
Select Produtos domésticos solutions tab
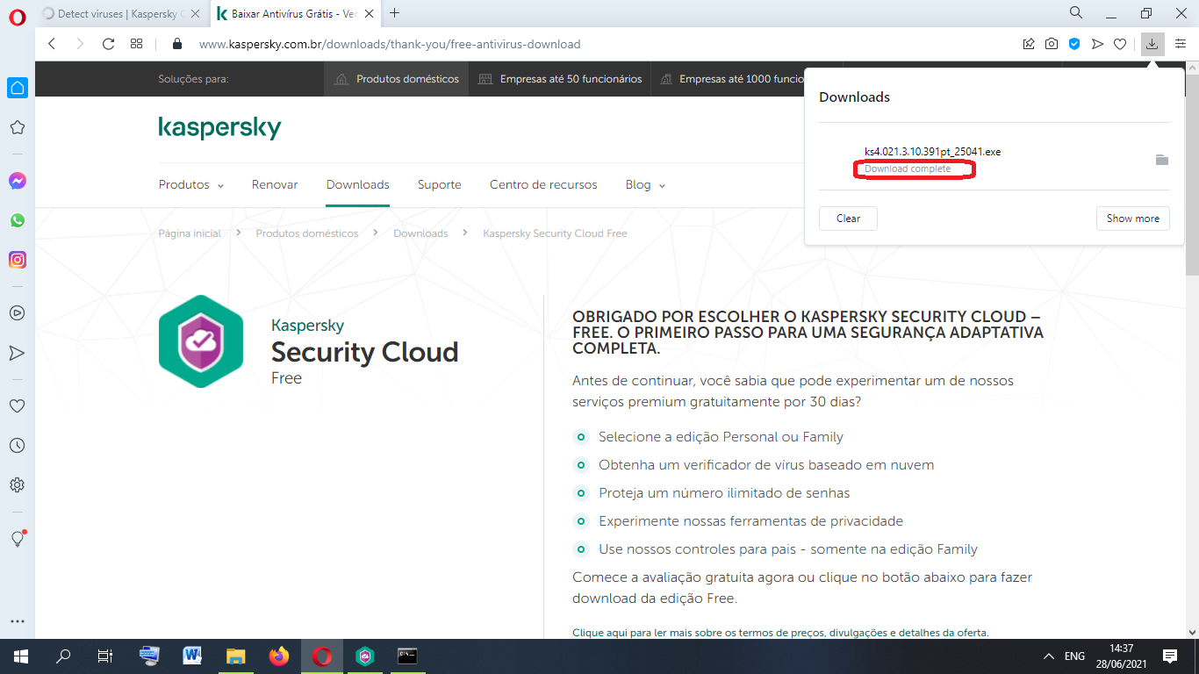(398, 79)
